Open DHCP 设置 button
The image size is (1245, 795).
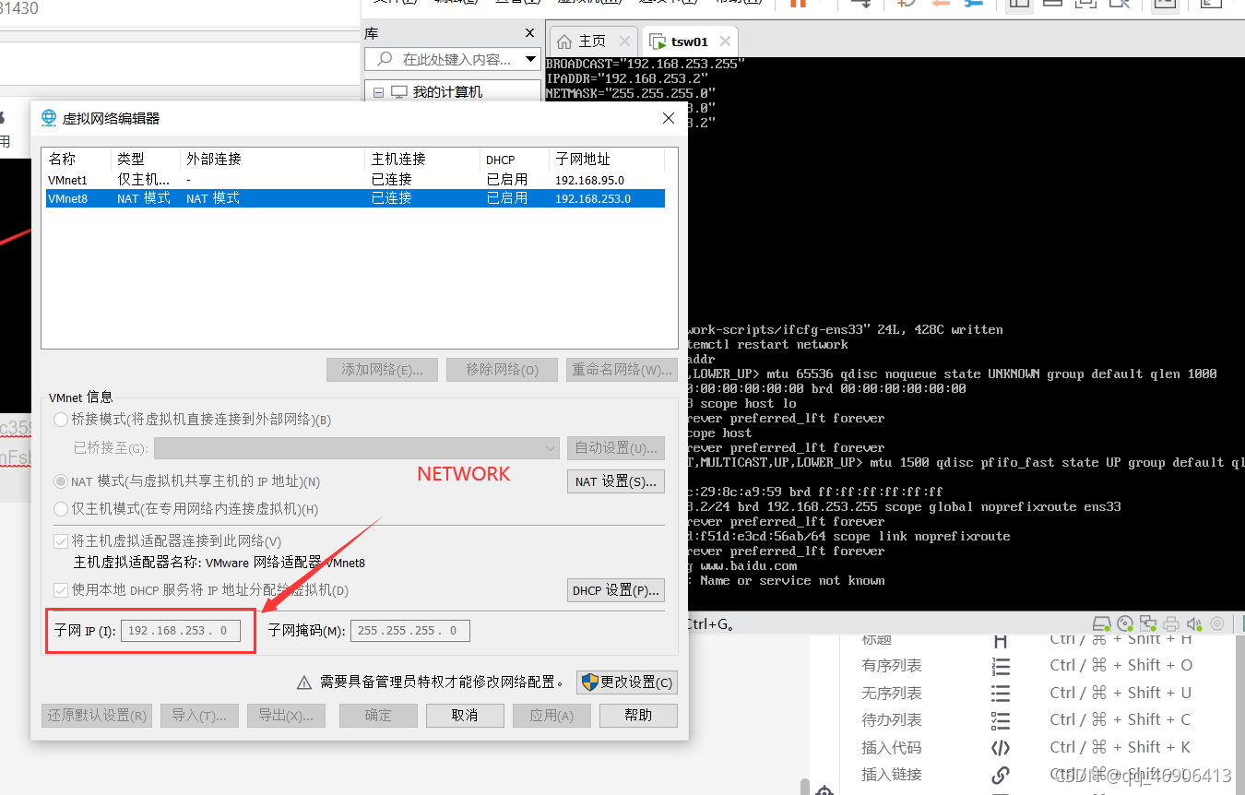tap(616, 590)
